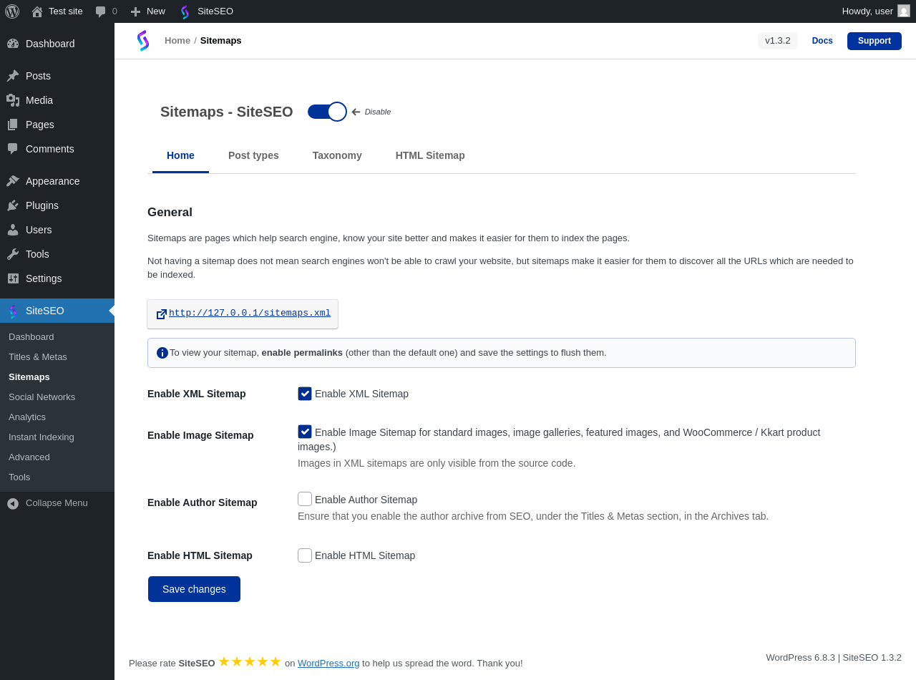Disable the Sitemaps feature toggle switch

[x=327, y=112]
